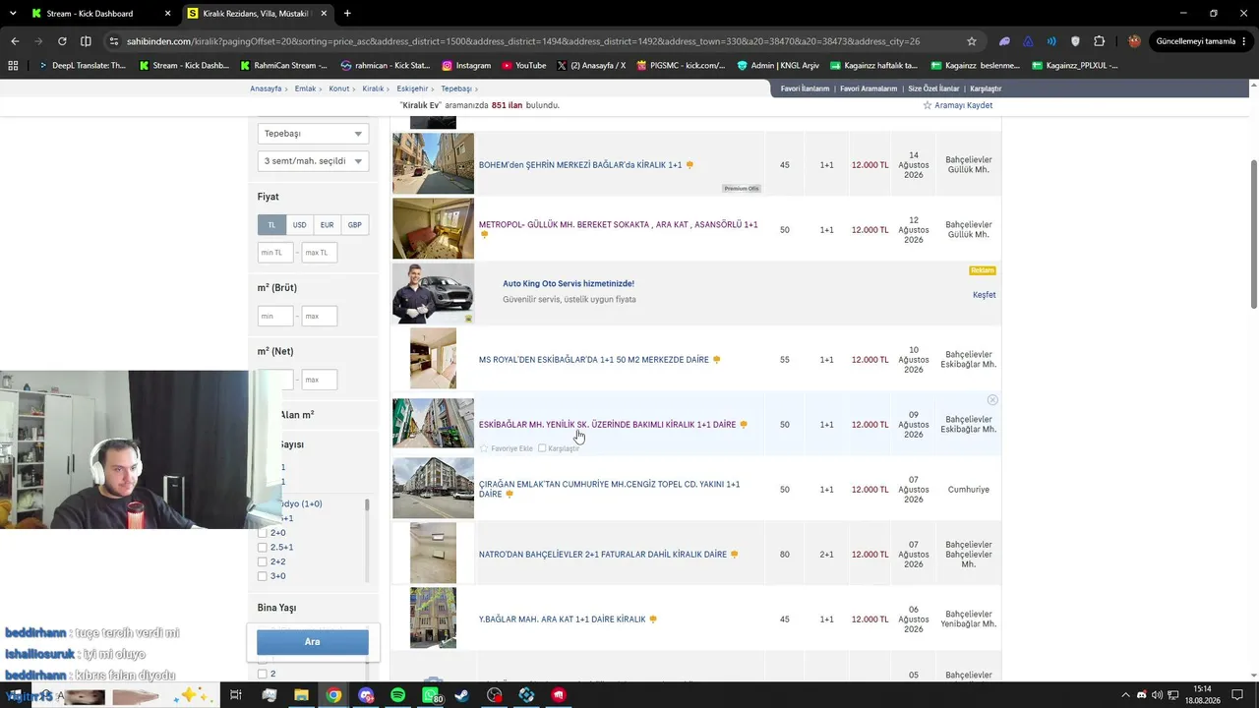Click Keşfet on the Auto King ad

(x=984, y=295)
